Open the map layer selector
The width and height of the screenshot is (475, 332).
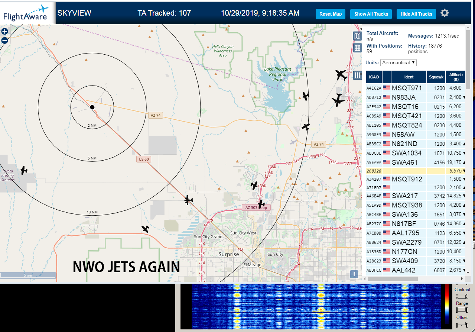(357, 36)
